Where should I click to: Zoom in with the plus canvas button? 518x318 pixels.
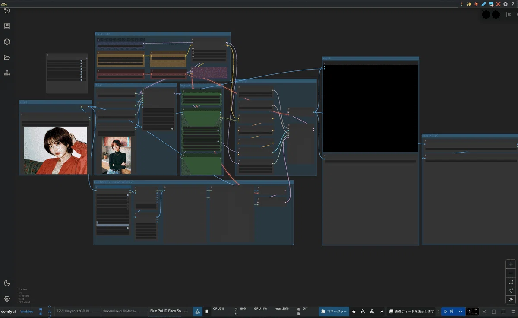coord(511,264)
